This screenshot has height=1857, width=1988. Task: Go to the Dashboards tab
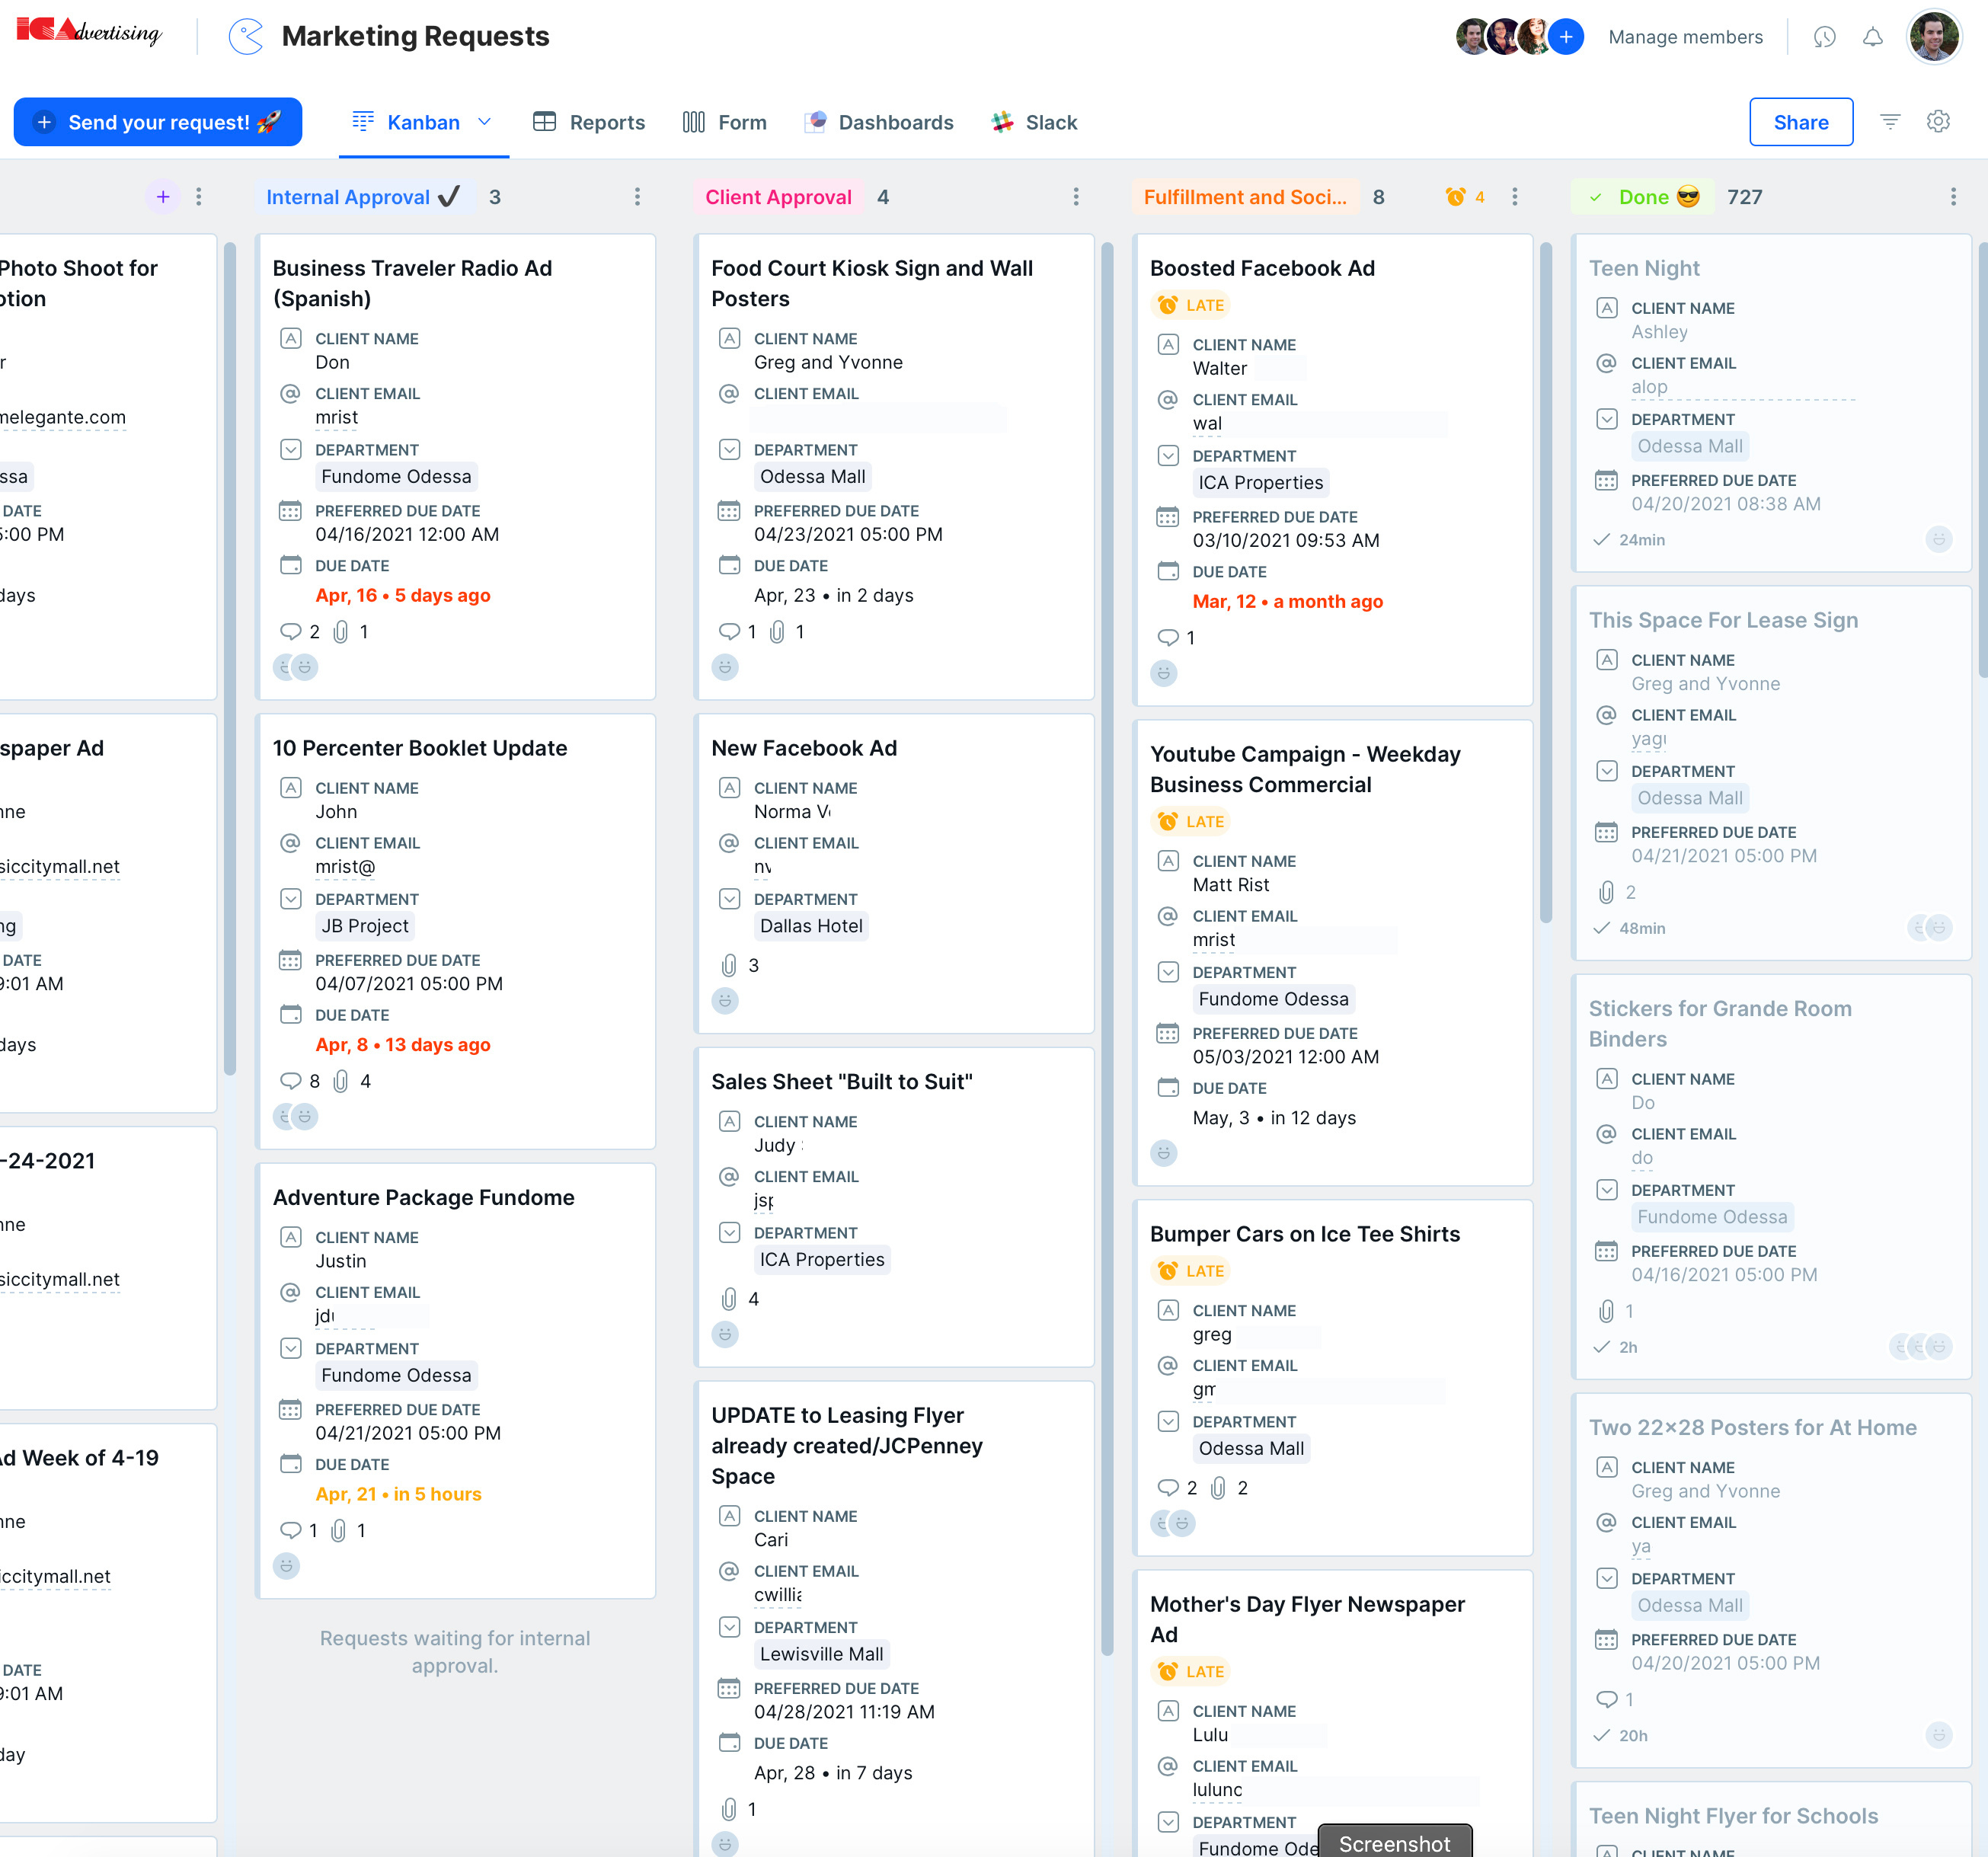(x=879, y=122)
